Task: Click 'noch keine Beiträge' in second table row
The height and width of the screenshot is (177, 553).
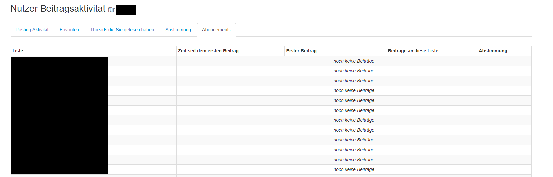Action: 354,71
